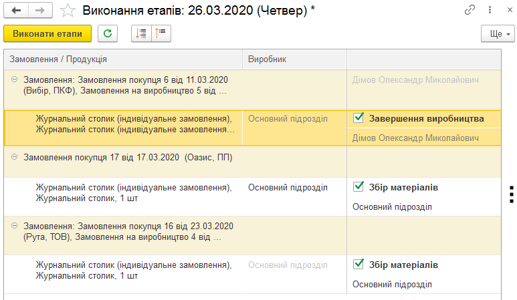Uncheck Збір матеріалів for order 17
The image size is (517, 300).
point(358,186)
